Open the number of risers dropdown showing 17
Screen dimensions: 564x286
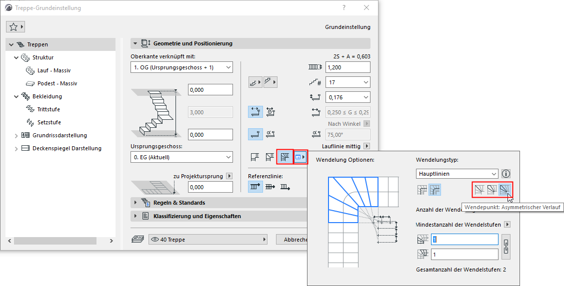click(x=348, y=82)
